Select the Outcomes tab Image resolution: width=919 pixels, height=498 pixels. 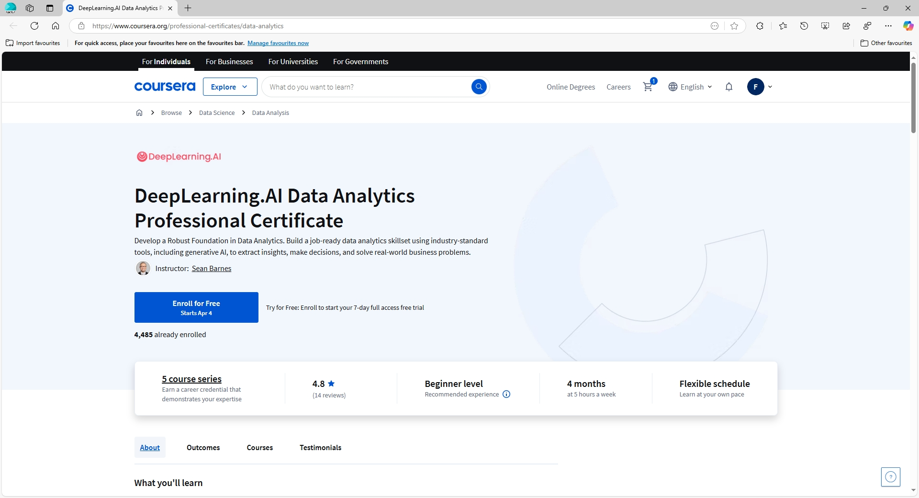(202, 448)
